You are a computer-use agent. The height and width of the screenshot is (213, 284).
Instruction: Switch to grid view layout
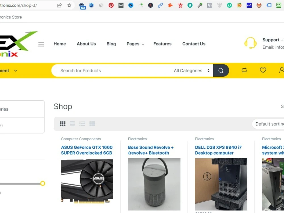click(62, 124)
